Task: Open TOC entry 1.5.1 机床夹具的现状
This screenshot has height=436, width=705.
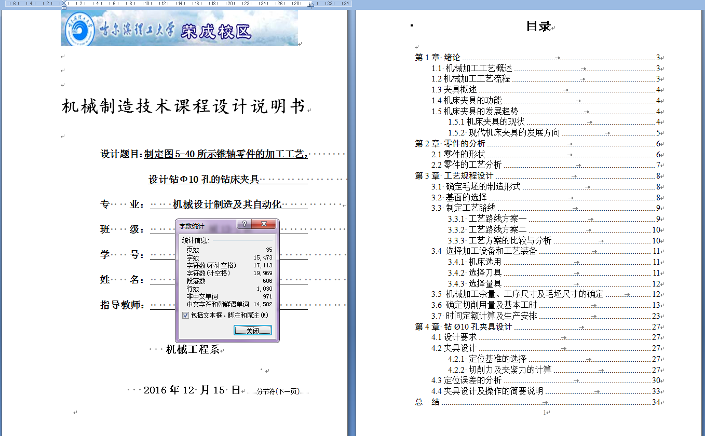Action: click(554, 122)
